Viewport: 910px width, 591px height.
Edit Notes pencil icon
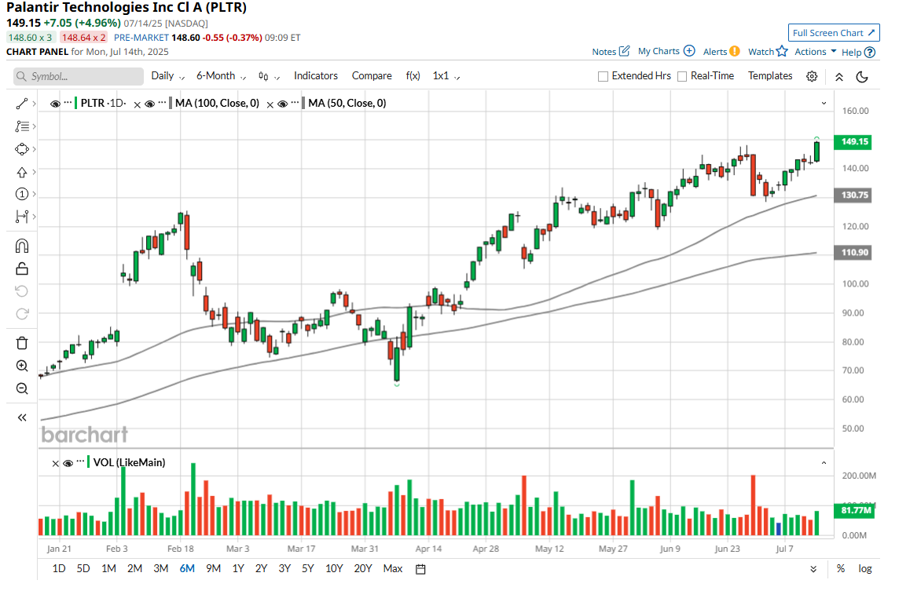625,51
